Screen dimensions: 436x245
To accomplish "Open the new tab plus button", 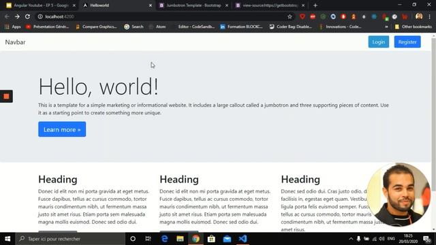I will (x=315, y=5).
